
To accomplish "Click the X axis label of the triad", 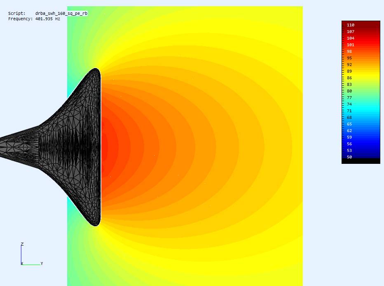I will pos(22,263).
